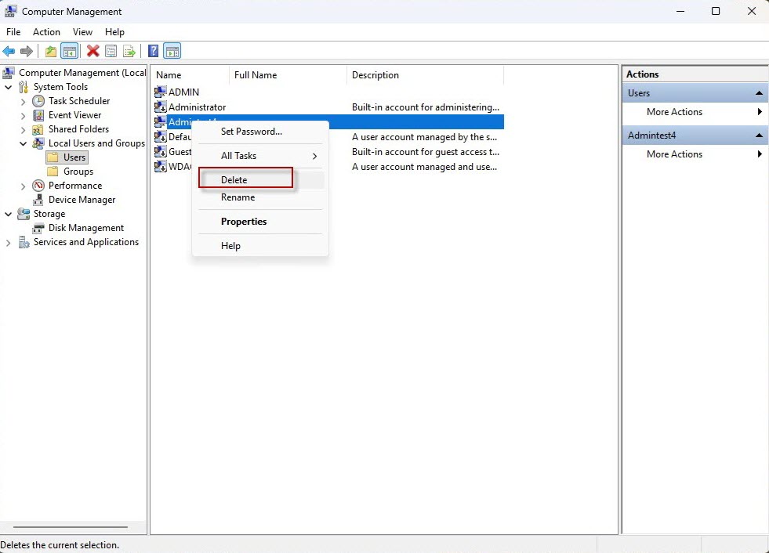Open the All Tasks submenu
Screen dimensions: 769x553
click(260, 156)
